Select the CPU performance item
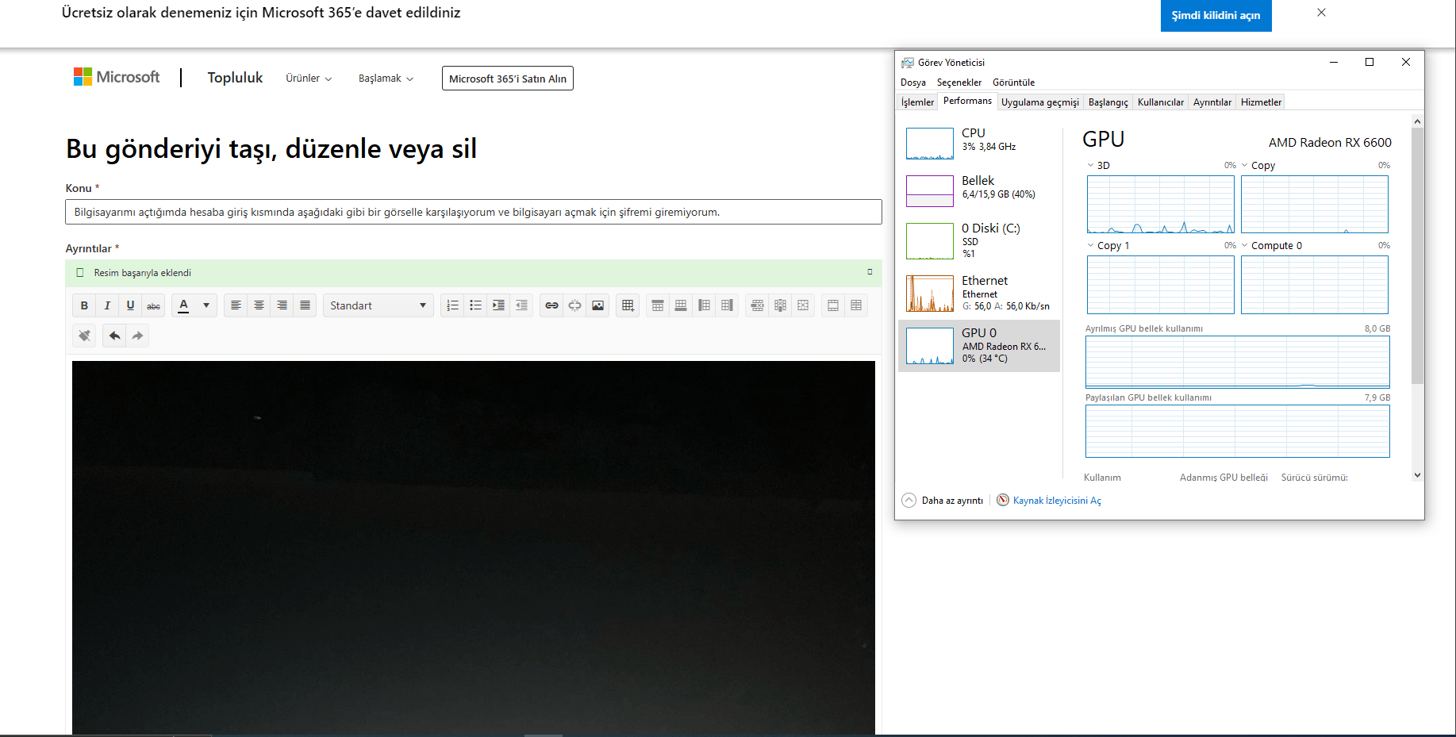The height and width of the screenshot is (737, 1456). click(979, 143)
